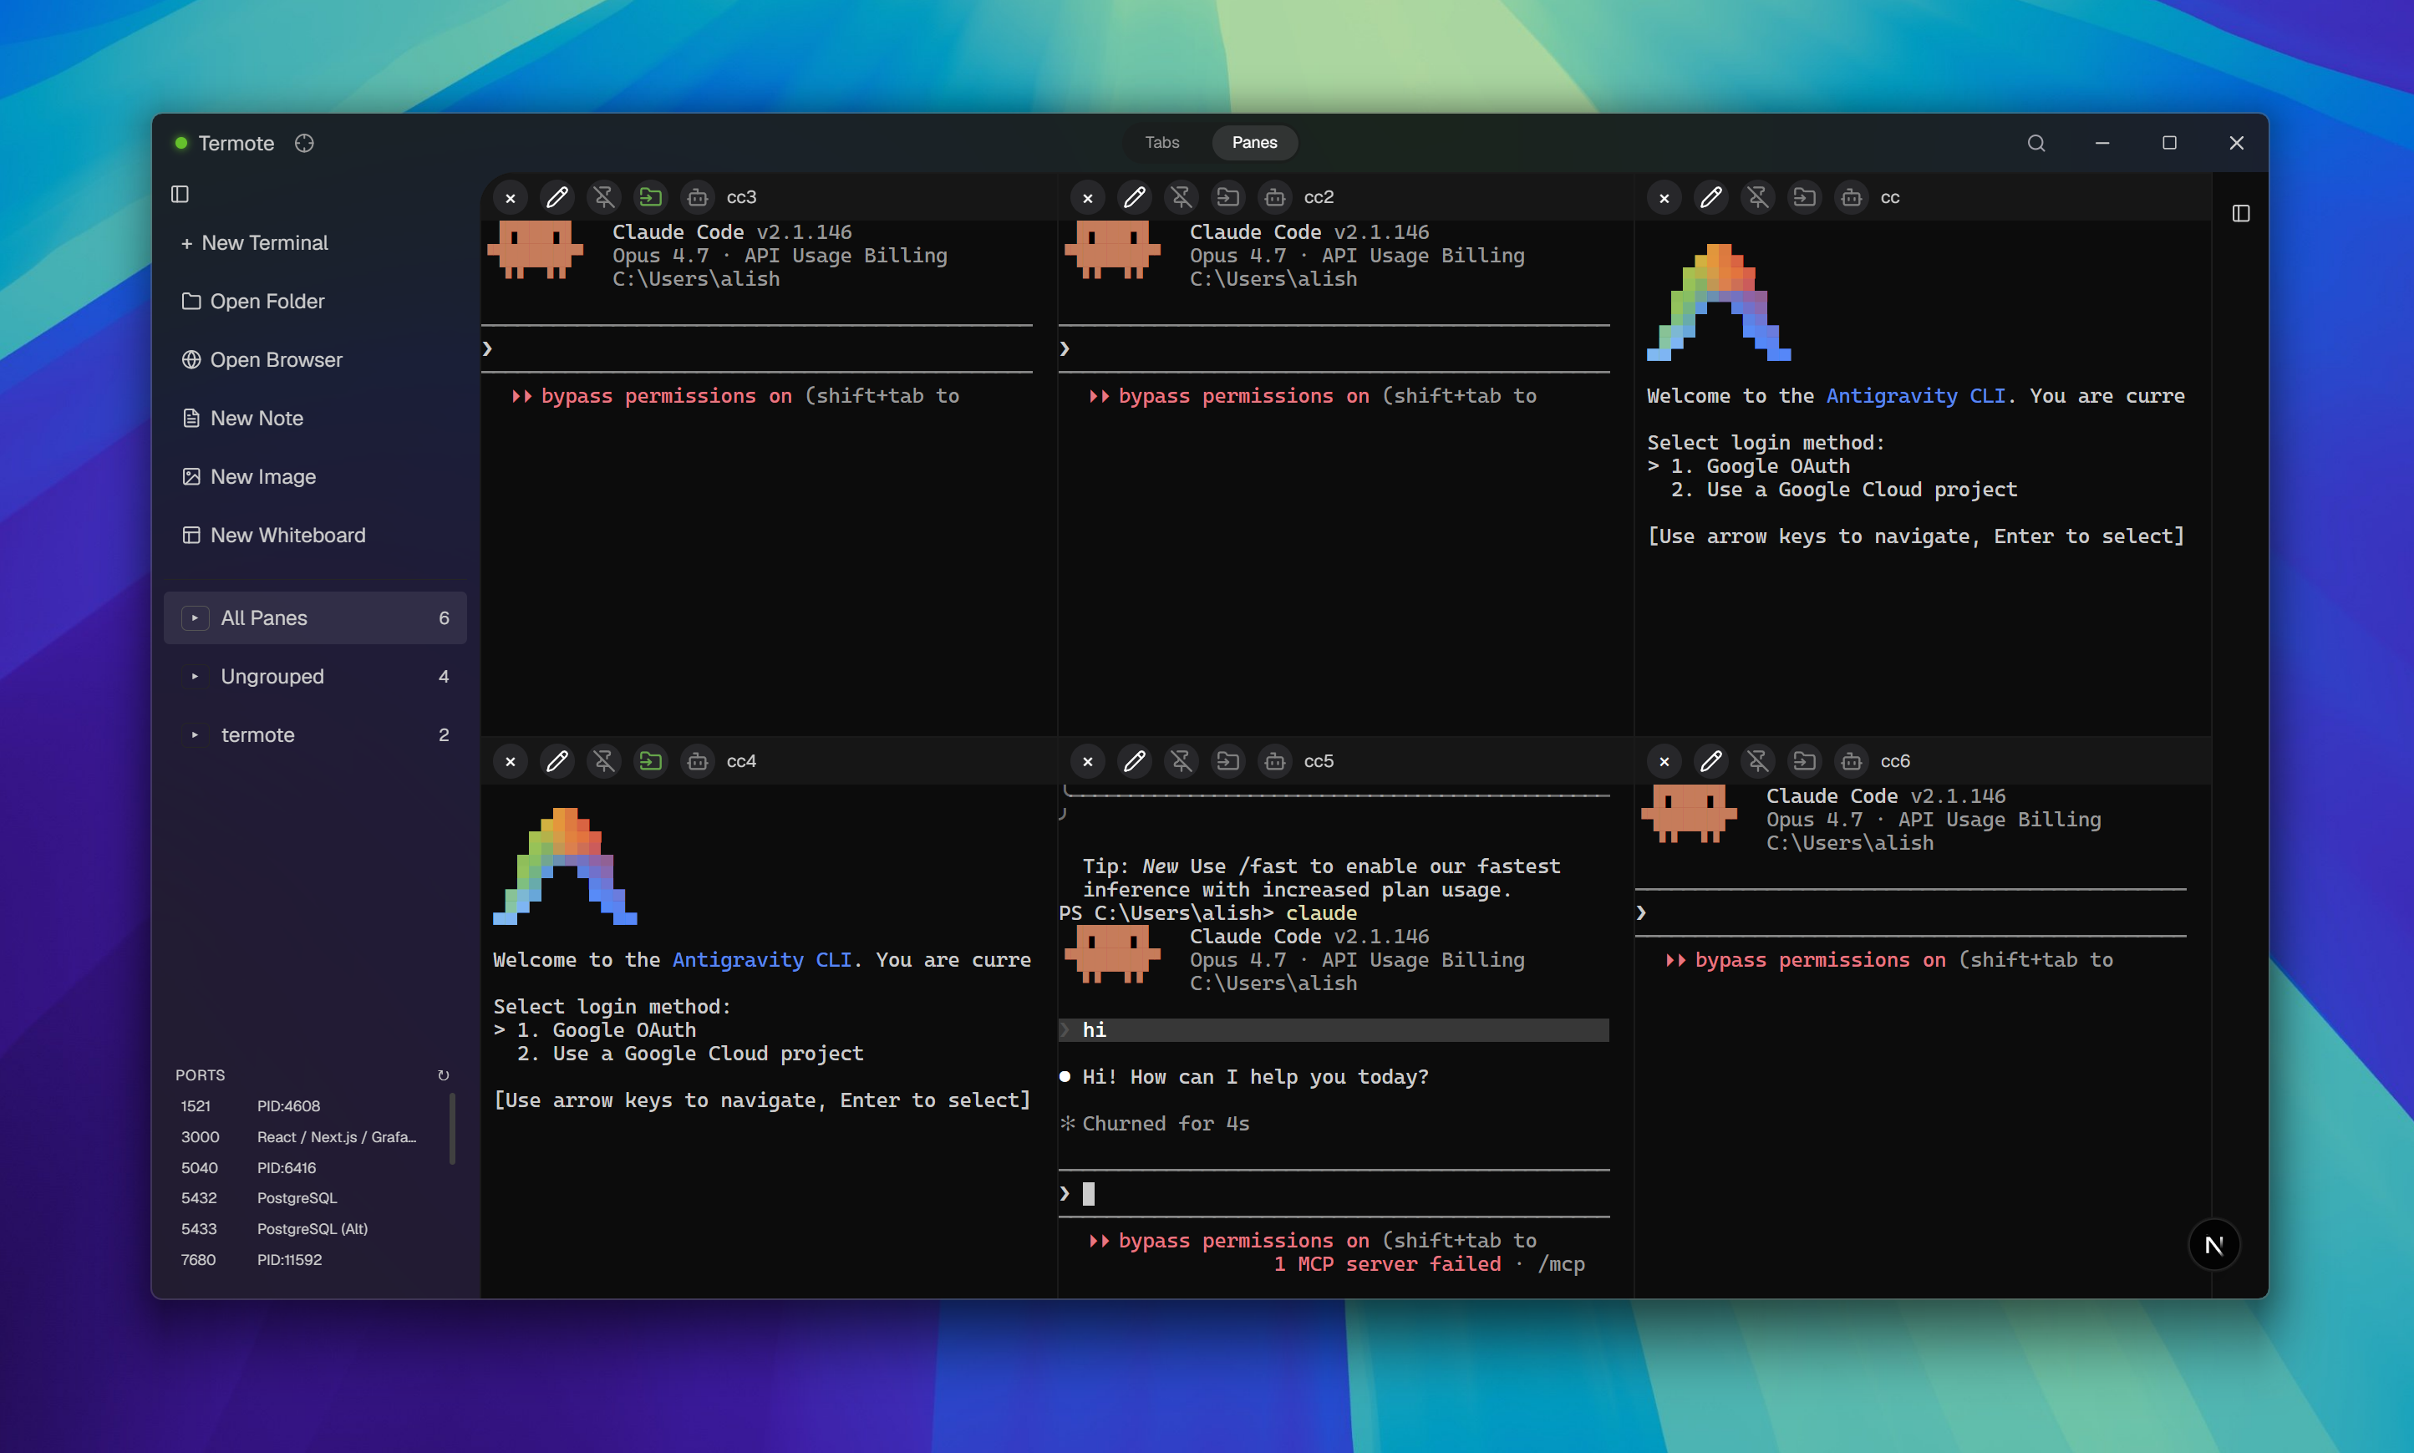
Task: Click the crosshair icon beside Termote title
Action: coord(304,143)
